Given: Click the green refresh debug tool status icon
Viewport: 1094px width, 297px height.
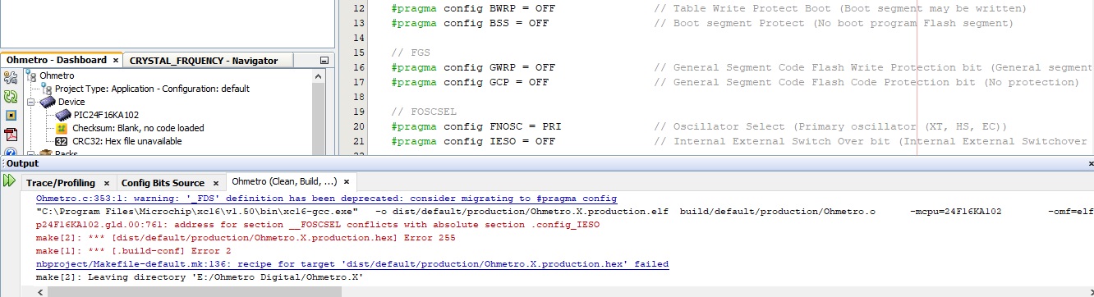Looking at the screenshot, I should (x=11, y=97).
